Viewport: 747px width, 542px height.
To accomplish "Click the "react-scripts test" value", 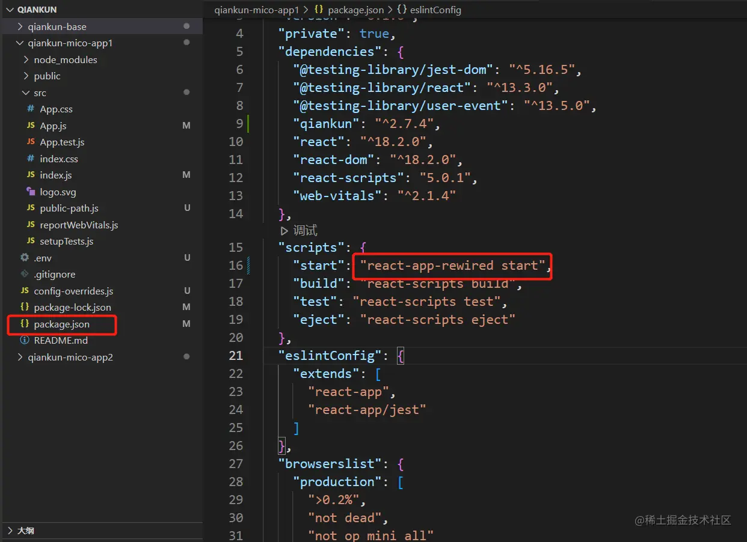I will [x=426, y=302].
